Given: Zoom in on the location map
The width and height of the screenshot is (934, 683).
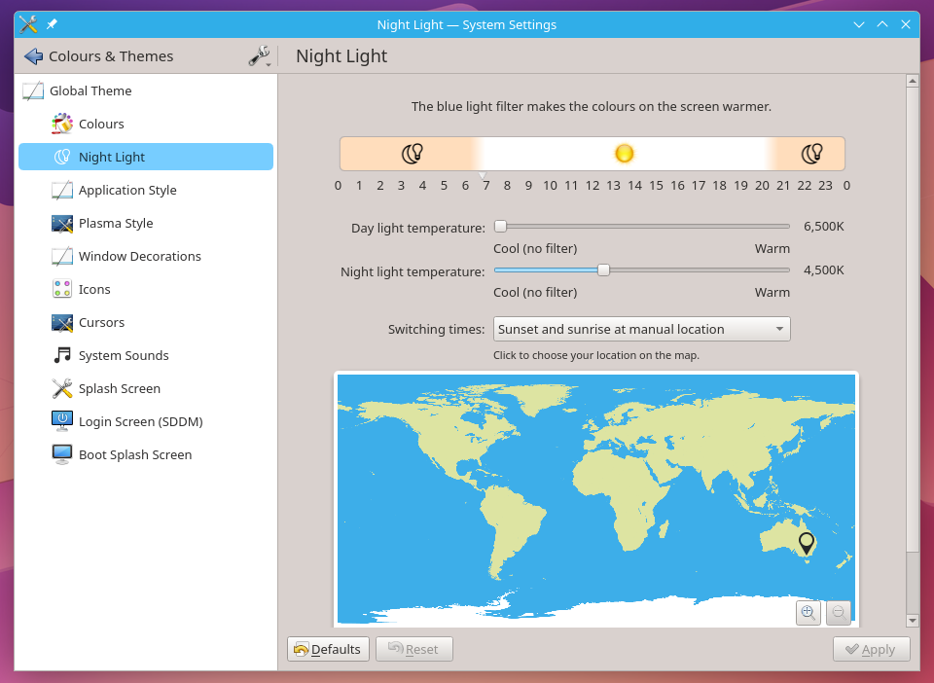Looking at the screenshot, I should [x=808, y=612].
